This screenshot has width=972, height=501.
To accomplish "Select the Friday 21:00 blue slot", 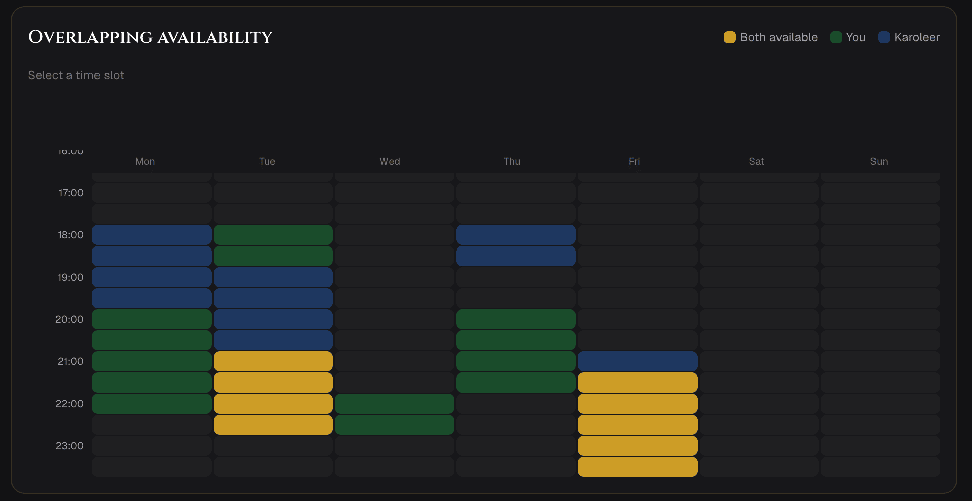I will (x=637, y=361).
